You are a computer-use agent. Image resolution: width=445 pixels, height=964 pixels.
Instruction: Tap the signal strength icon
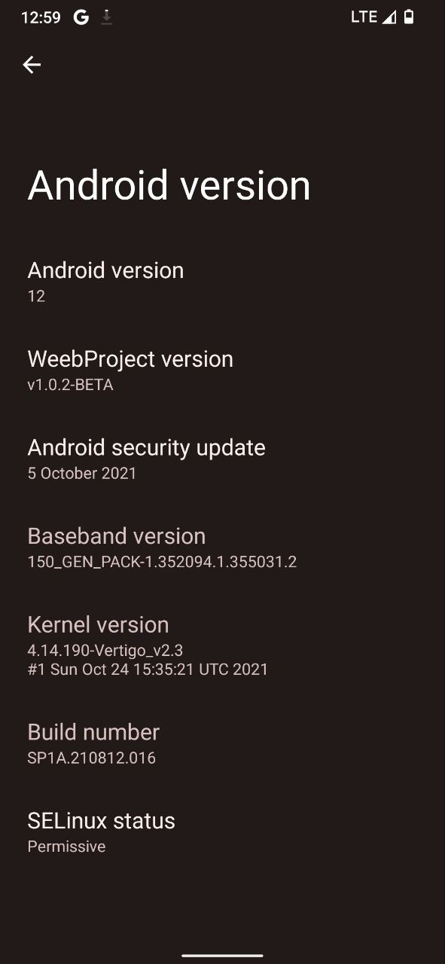389,17
